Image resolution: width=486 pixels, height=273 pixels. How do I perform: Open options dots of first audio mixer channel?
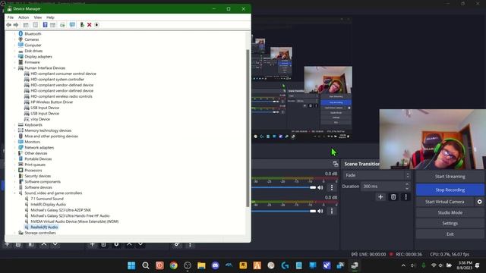pos(332,187)
